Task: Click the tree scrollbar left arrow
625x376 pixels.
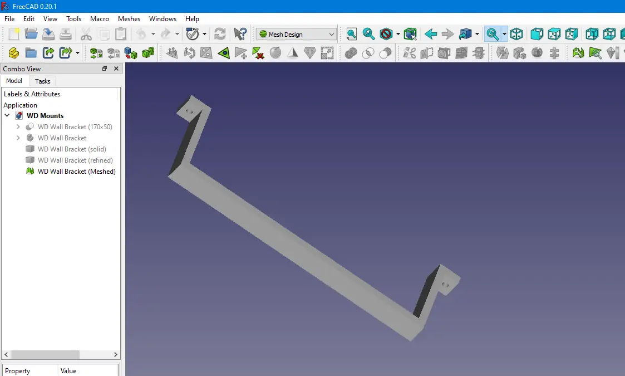Action: pos(6,354)
